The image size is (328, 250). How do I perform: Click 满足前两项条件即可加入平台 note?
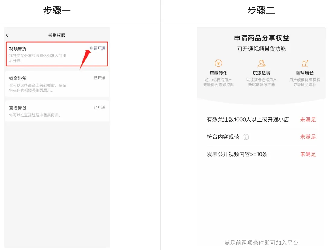click(x=261, y=243)
